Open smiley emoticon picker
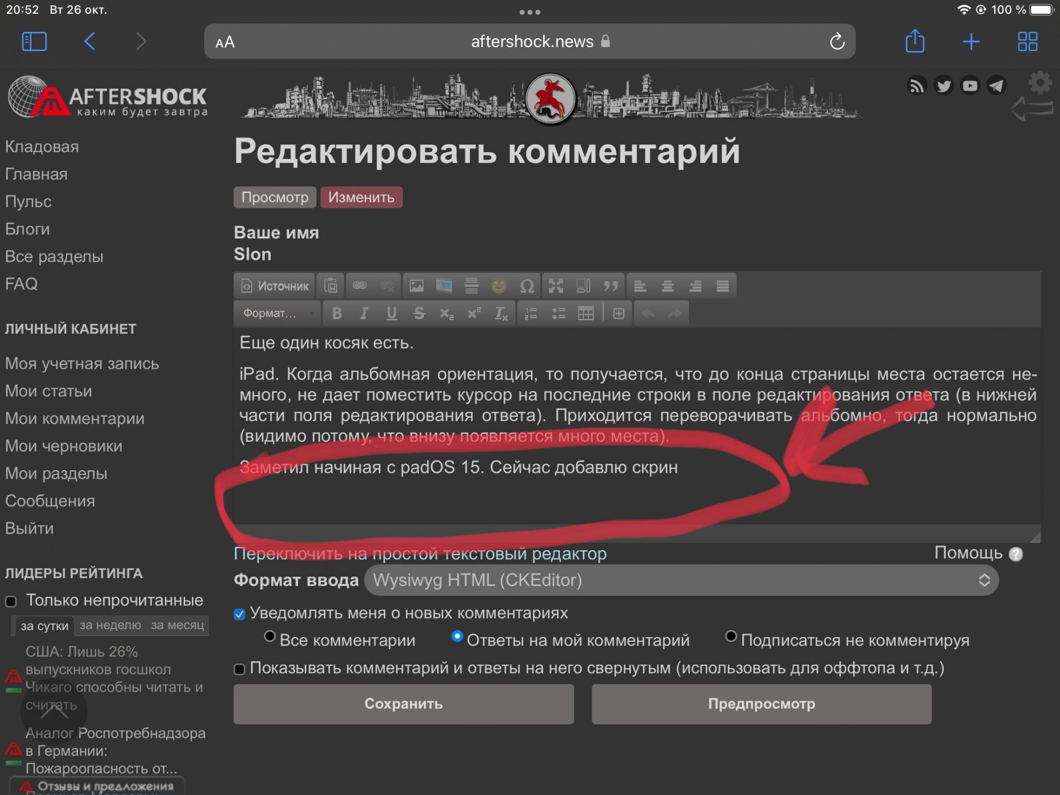Screen dimensions: 1060x795 click(x=499, y=286)
